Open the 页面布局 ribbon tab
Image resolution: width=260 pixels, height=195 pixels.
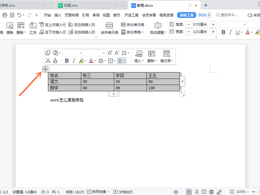pos(71,15)
